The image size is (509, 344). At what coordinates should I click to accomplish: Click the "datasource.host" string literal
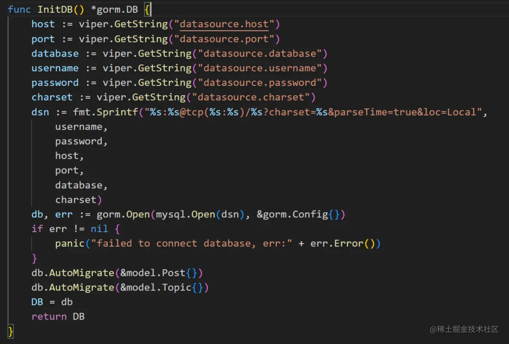coord(224,24)
